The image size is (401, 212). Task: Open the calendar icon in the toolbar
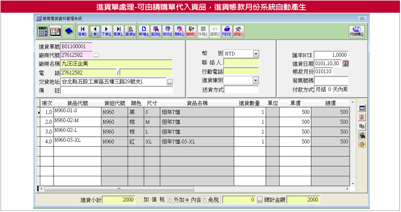tap(56, 31)
